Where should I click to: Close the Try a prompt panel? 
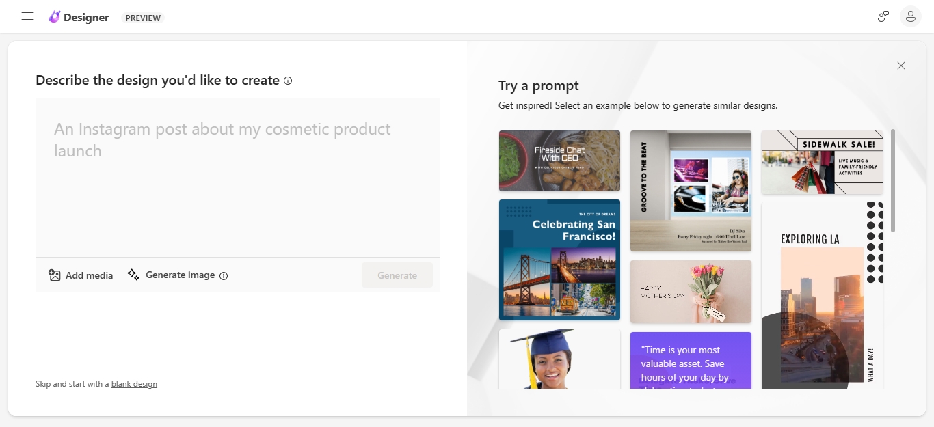pos(901,66)
